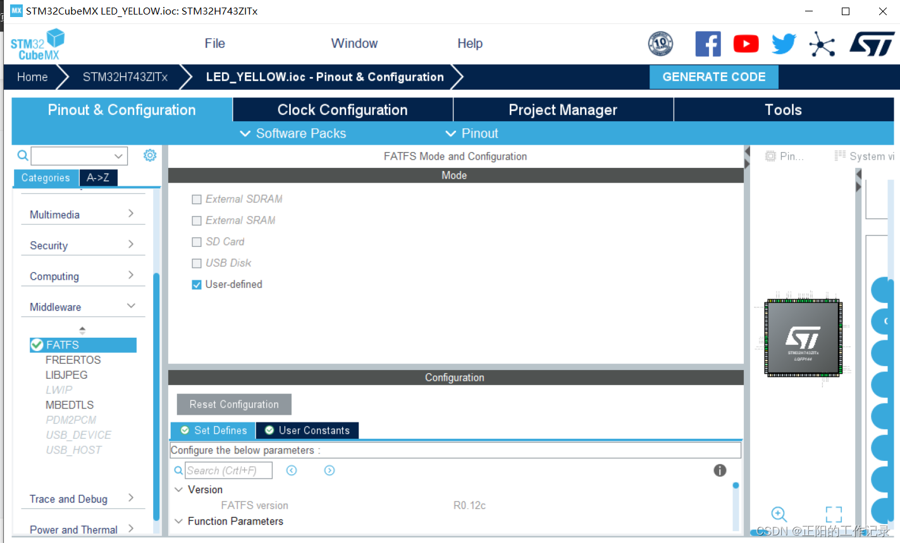Switch to A->Z sorting tab
Screen dimensions: 900x543
coord(98,178)
